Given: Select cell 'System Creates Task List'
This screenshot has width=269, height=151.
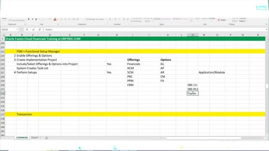Looking at the screenshot, I should coord(32,68).
